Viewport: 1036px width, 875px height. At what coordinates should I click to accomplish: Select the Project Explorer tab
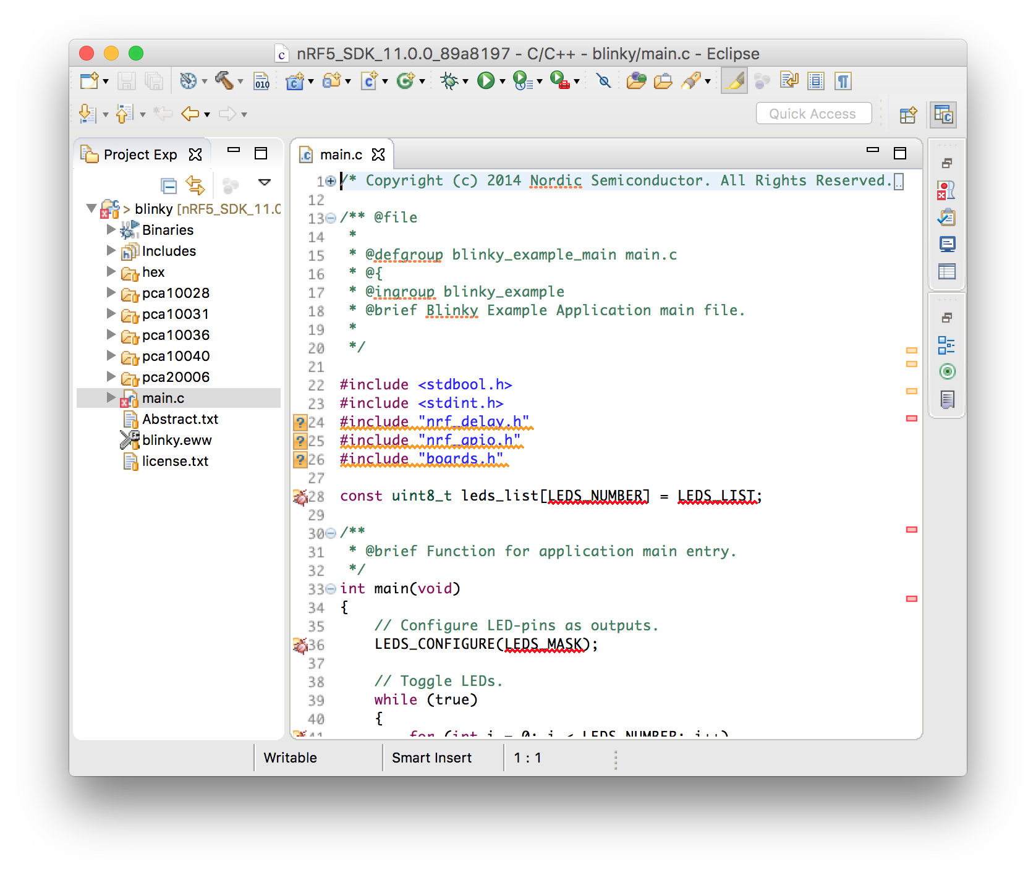[x=141, y=154]
